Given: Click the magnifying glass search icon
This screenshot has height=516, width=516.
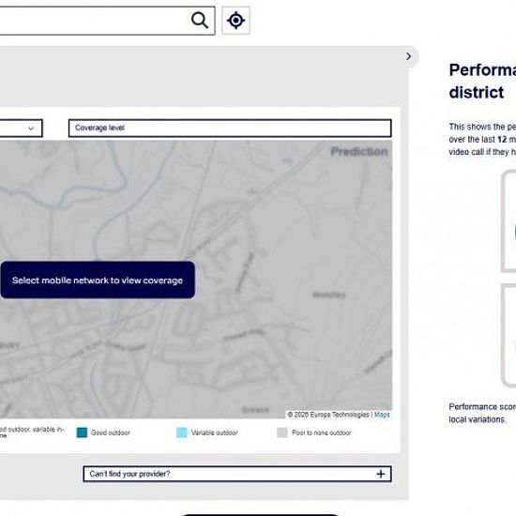Looking at the screenshot, I should coord(200,21).
